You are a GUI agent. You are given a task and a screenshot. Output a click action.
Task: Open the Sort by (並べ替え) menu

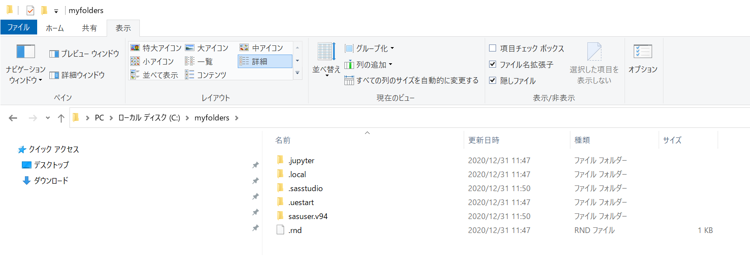tap(326, 60)
